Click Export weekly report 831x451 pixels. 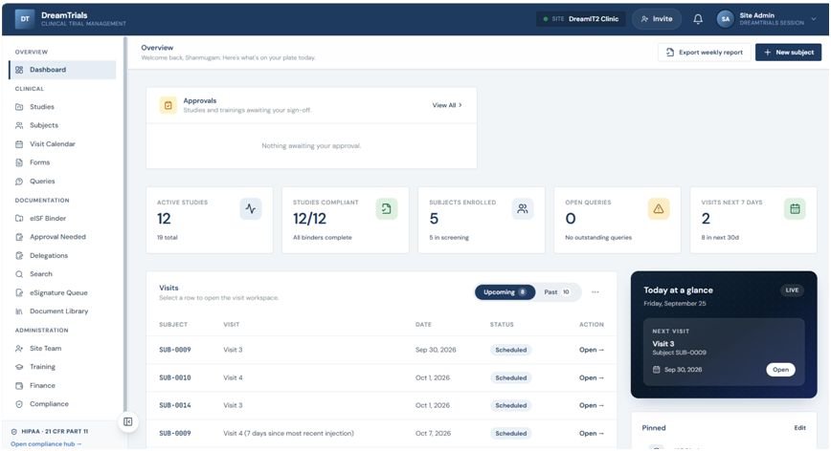tap(705, 53)
